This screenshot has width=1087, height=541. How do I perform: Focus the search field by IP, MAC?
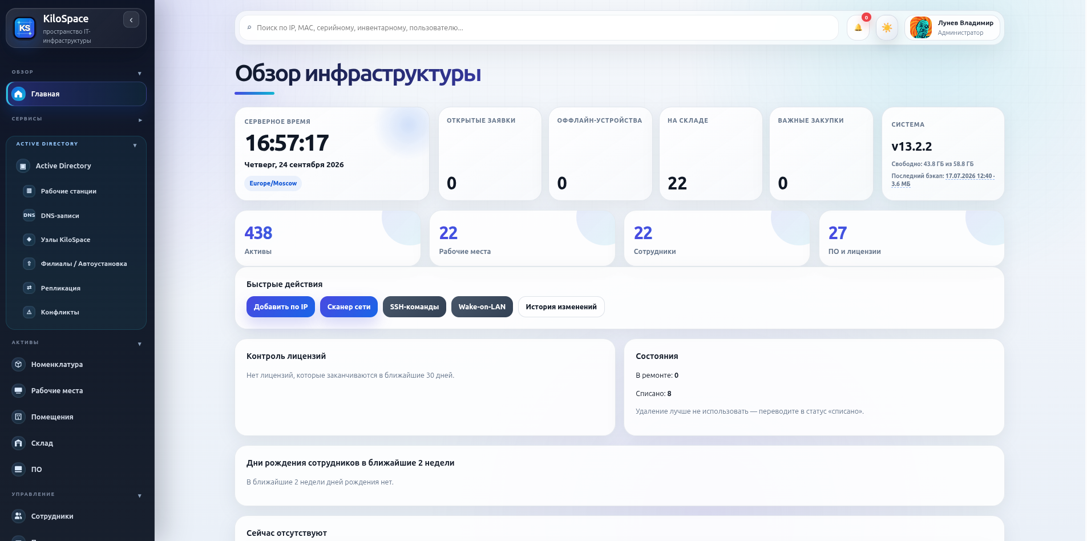tap(539, 27)
